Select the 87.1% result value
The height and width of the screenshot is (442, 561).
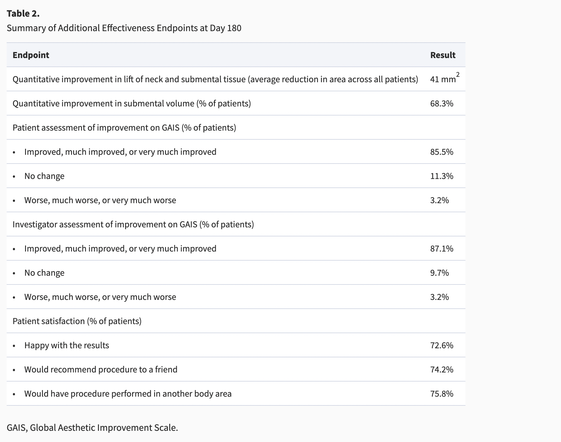(x=442, y=249)
